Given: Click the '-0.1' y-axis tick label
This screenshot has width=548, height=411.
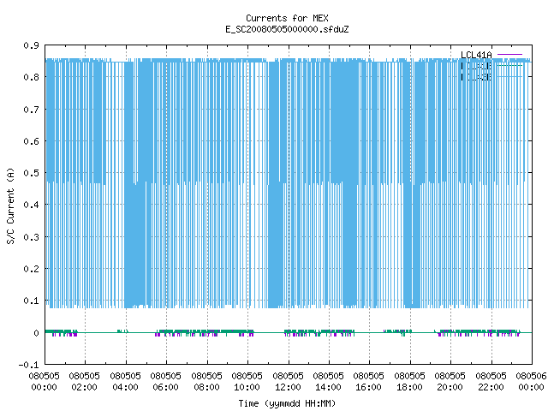Looking at the screenshot, I should point(28,365).
